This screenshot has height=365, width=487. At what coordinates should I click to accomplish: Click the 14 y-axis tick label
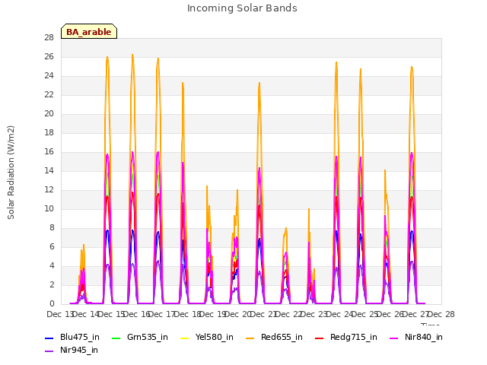(x=49, y=170)
